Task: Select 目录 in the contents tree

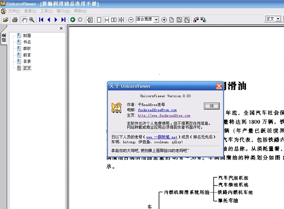Action: pyautogui.click(x=27, y=62)
